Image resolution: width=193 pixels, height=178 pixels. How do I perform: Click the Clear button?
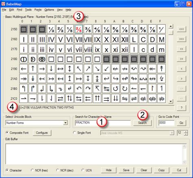click(x=144, y=170)
